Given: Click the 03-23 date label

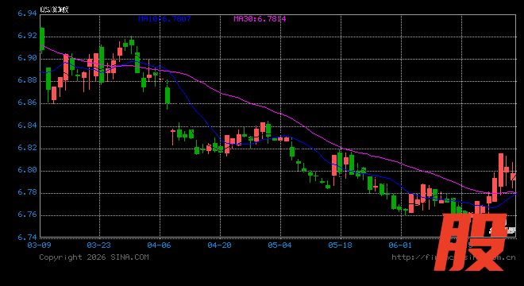Looking at the screenshot, I should [98, 245].
